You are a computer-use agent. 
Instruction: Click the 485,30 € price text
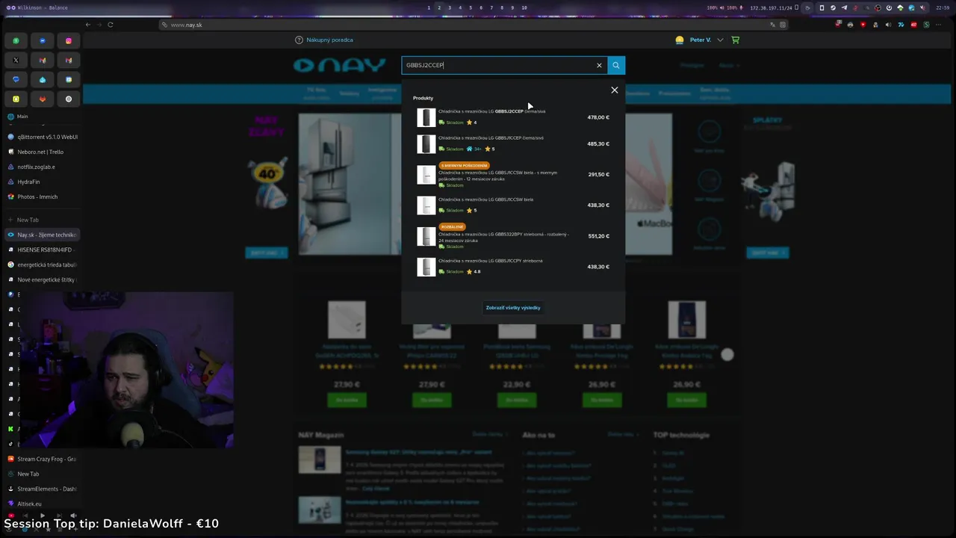pos(598,144)
